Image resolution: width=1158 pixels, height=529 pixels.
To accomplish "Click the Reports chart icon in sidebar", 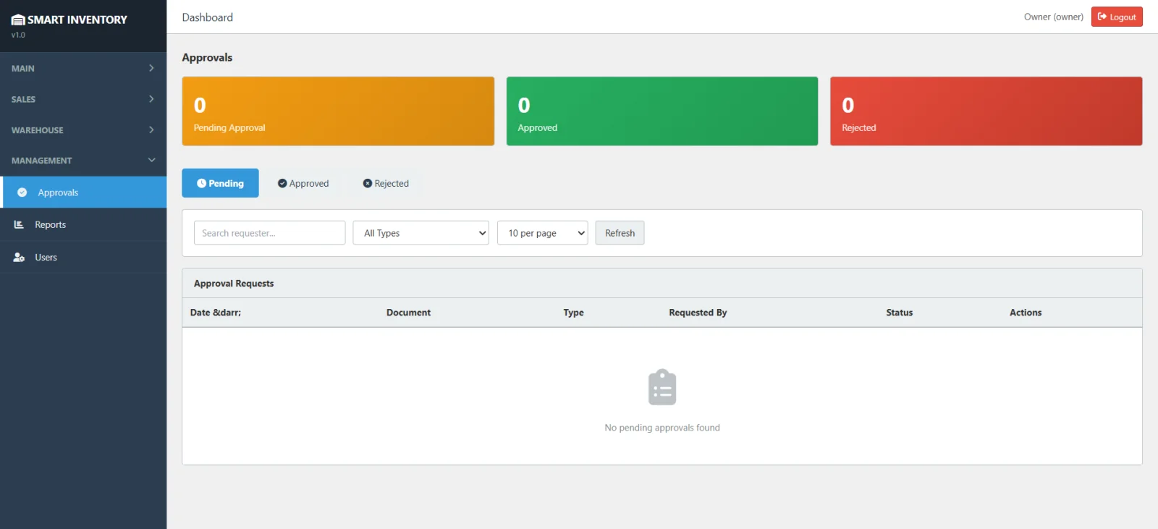I will click(19, 225).
